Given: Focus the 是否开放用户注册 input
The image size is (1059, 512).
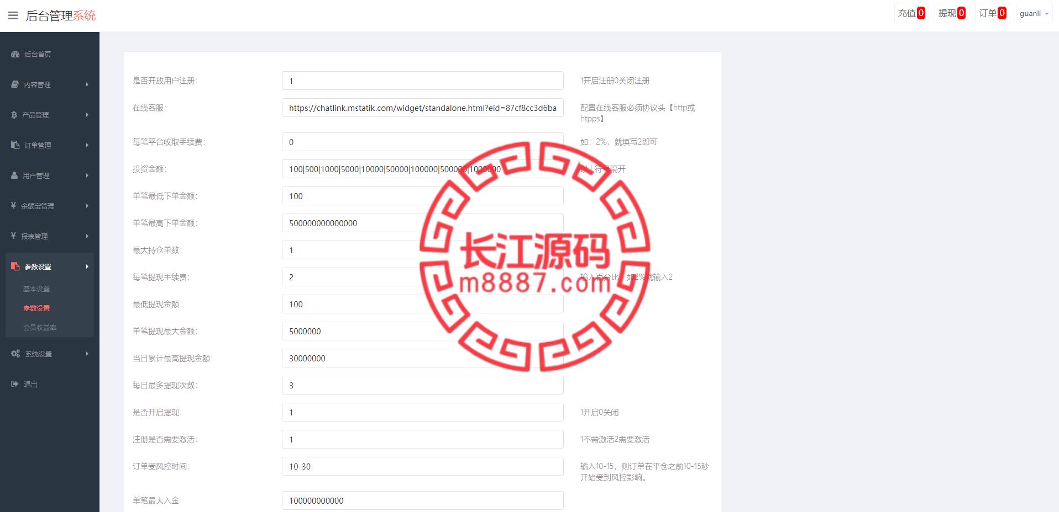Looking at the screenshot, I should click(x=423, y=81).
